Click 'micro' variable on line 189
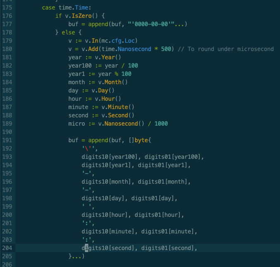This screenshot has height=267, width=280. click(77, 124)
